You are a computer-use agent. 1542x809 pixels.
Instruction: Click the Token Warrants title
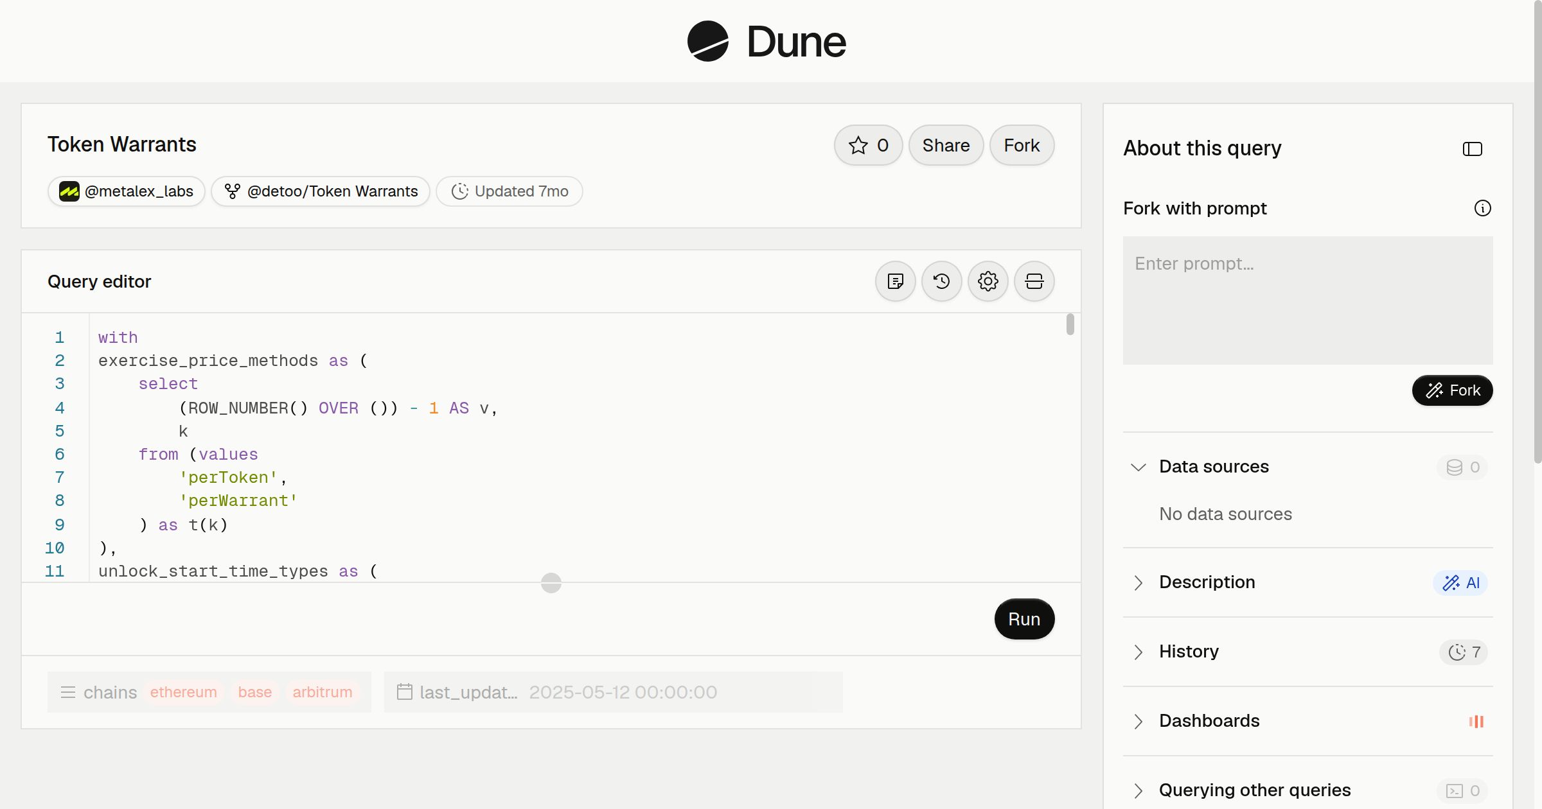pos(122,144)
